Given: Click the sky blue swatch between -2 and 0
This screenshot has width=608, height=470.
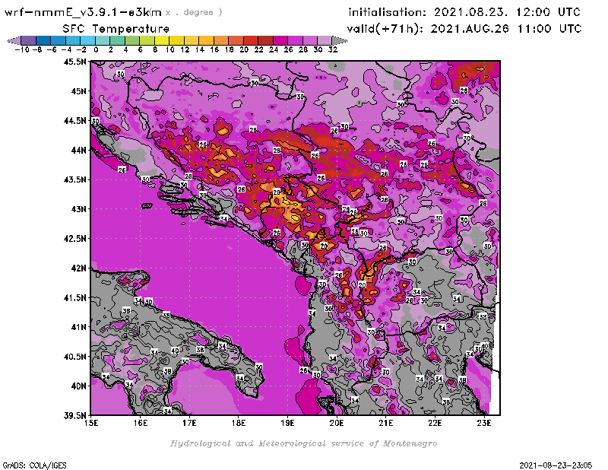Looking at the screenshot, I should (87, 40).
